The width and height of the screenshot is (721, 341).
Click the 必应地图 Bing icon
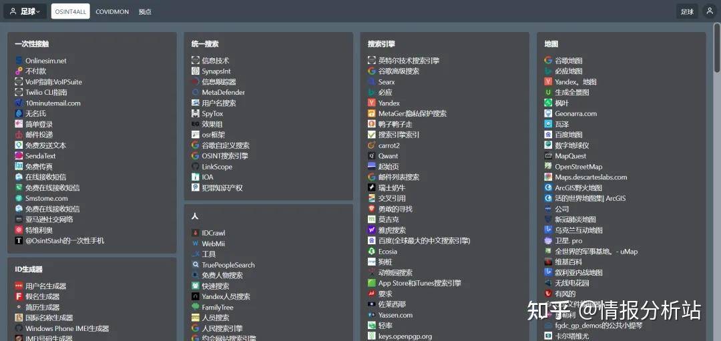pos(548,71)
